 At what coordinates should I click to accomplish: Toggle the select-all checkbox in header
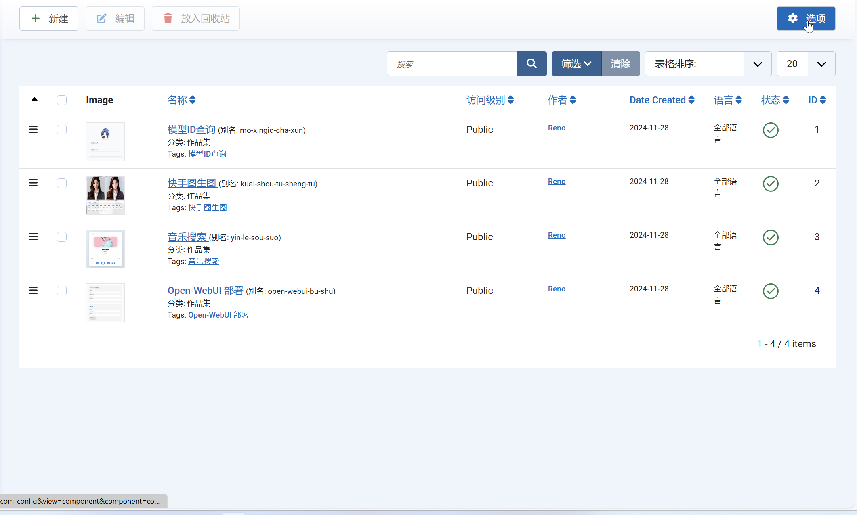pos(62,100)
